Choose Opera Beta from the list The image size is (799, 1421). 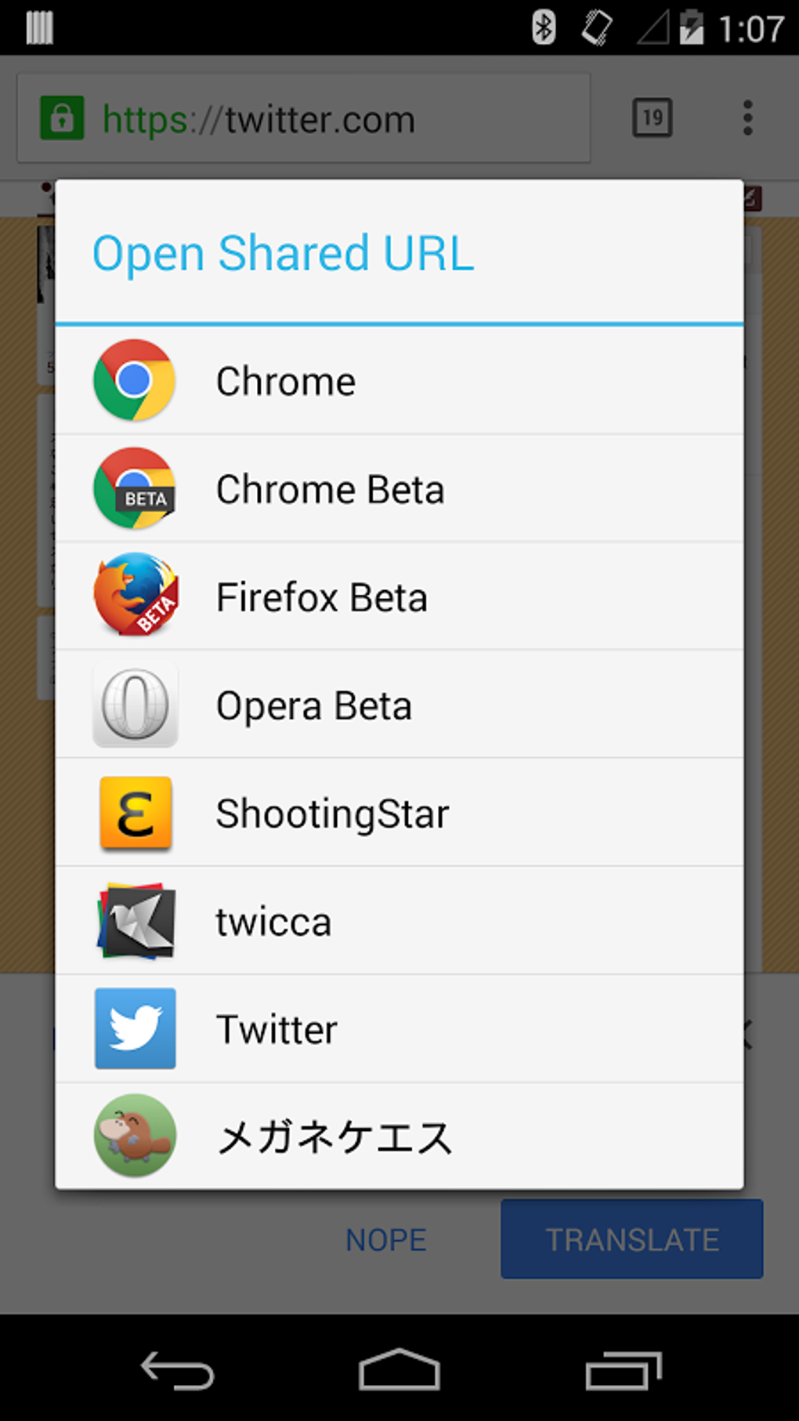313,706
